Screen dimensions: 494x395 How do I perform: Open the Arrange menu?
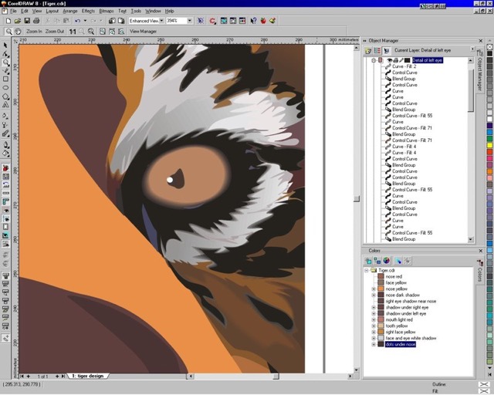point(70,11)
